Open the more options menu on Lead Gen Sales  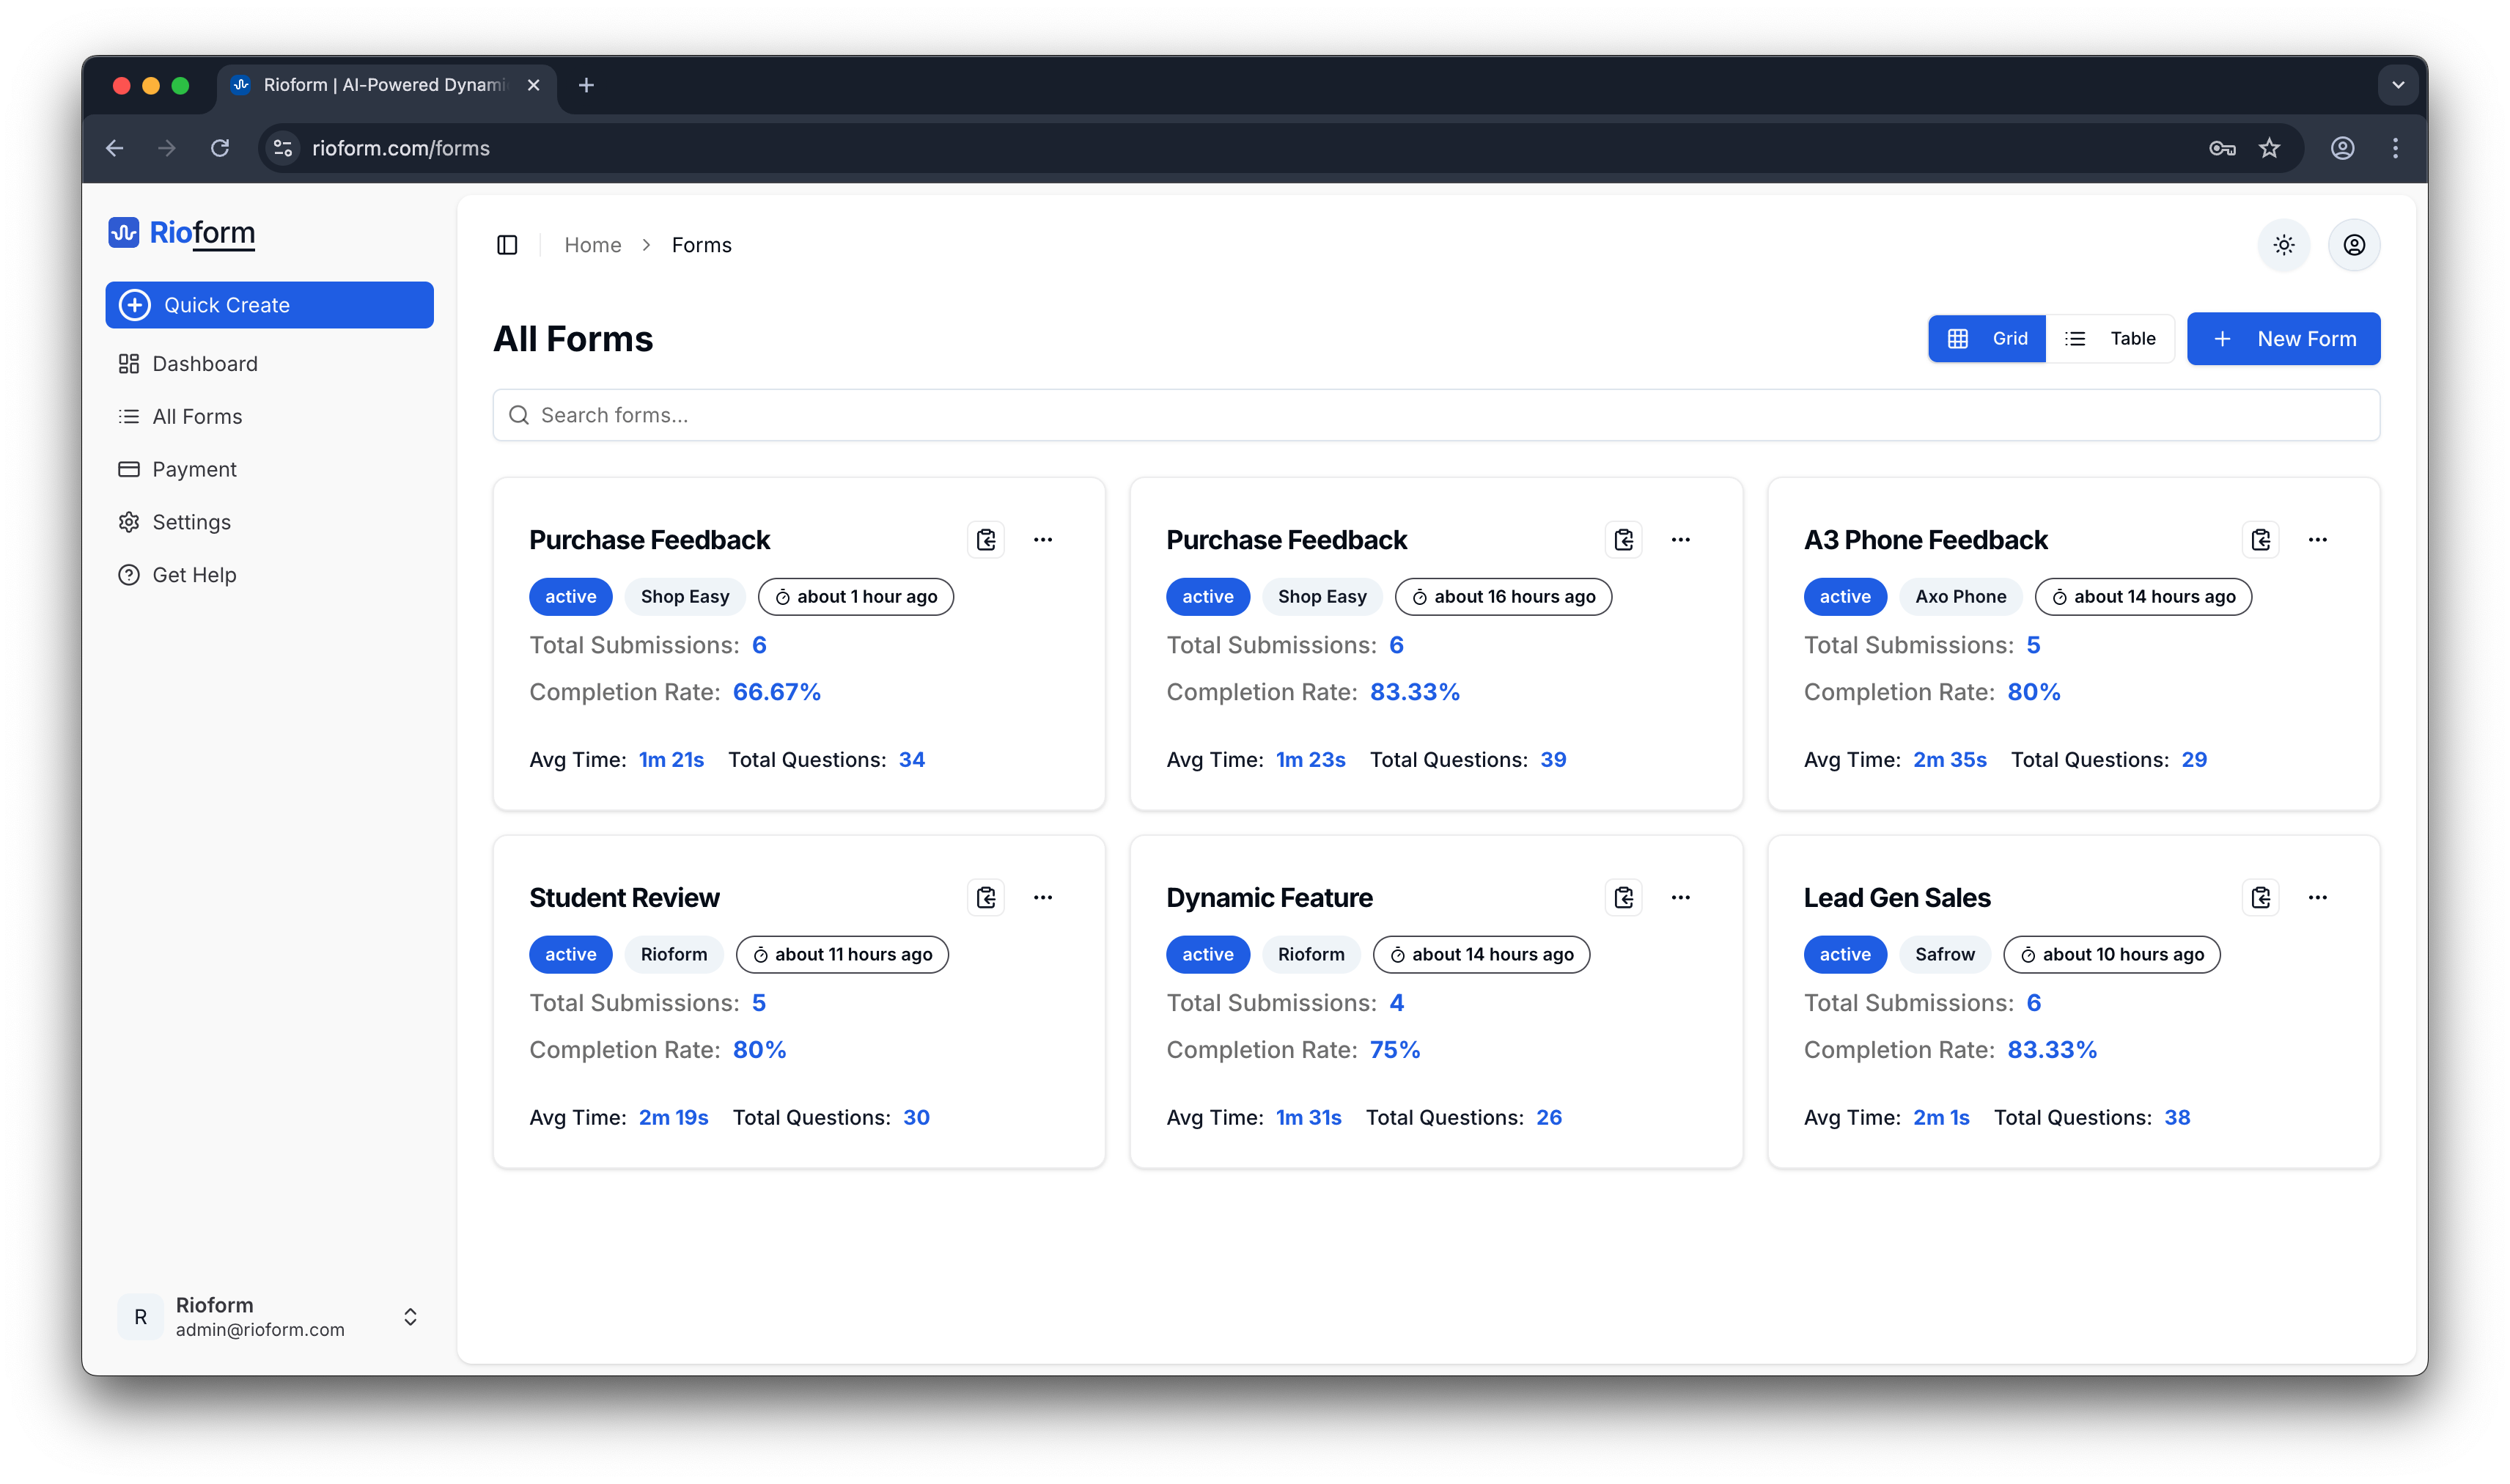tap(2319, 897)
